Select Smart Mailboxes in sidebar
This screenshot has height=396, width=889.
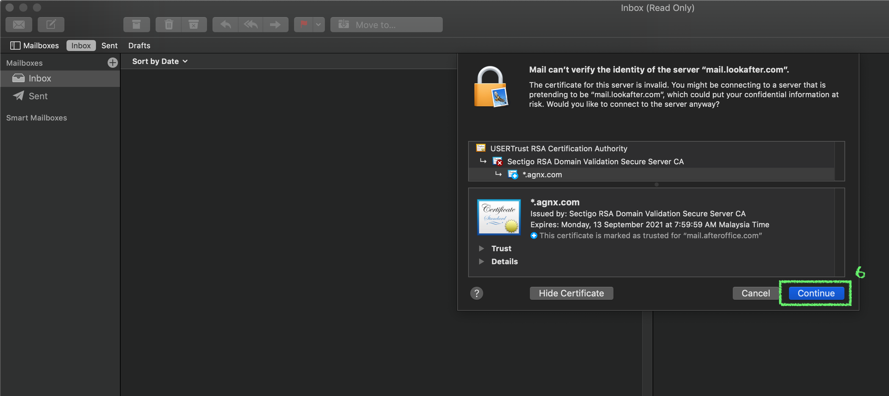click(37, 117)
